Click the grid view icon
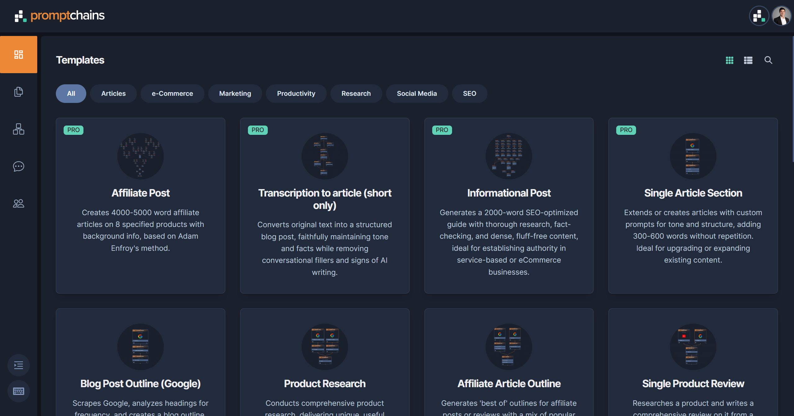The width and height of the screenshot is (794, 416). 730,60
